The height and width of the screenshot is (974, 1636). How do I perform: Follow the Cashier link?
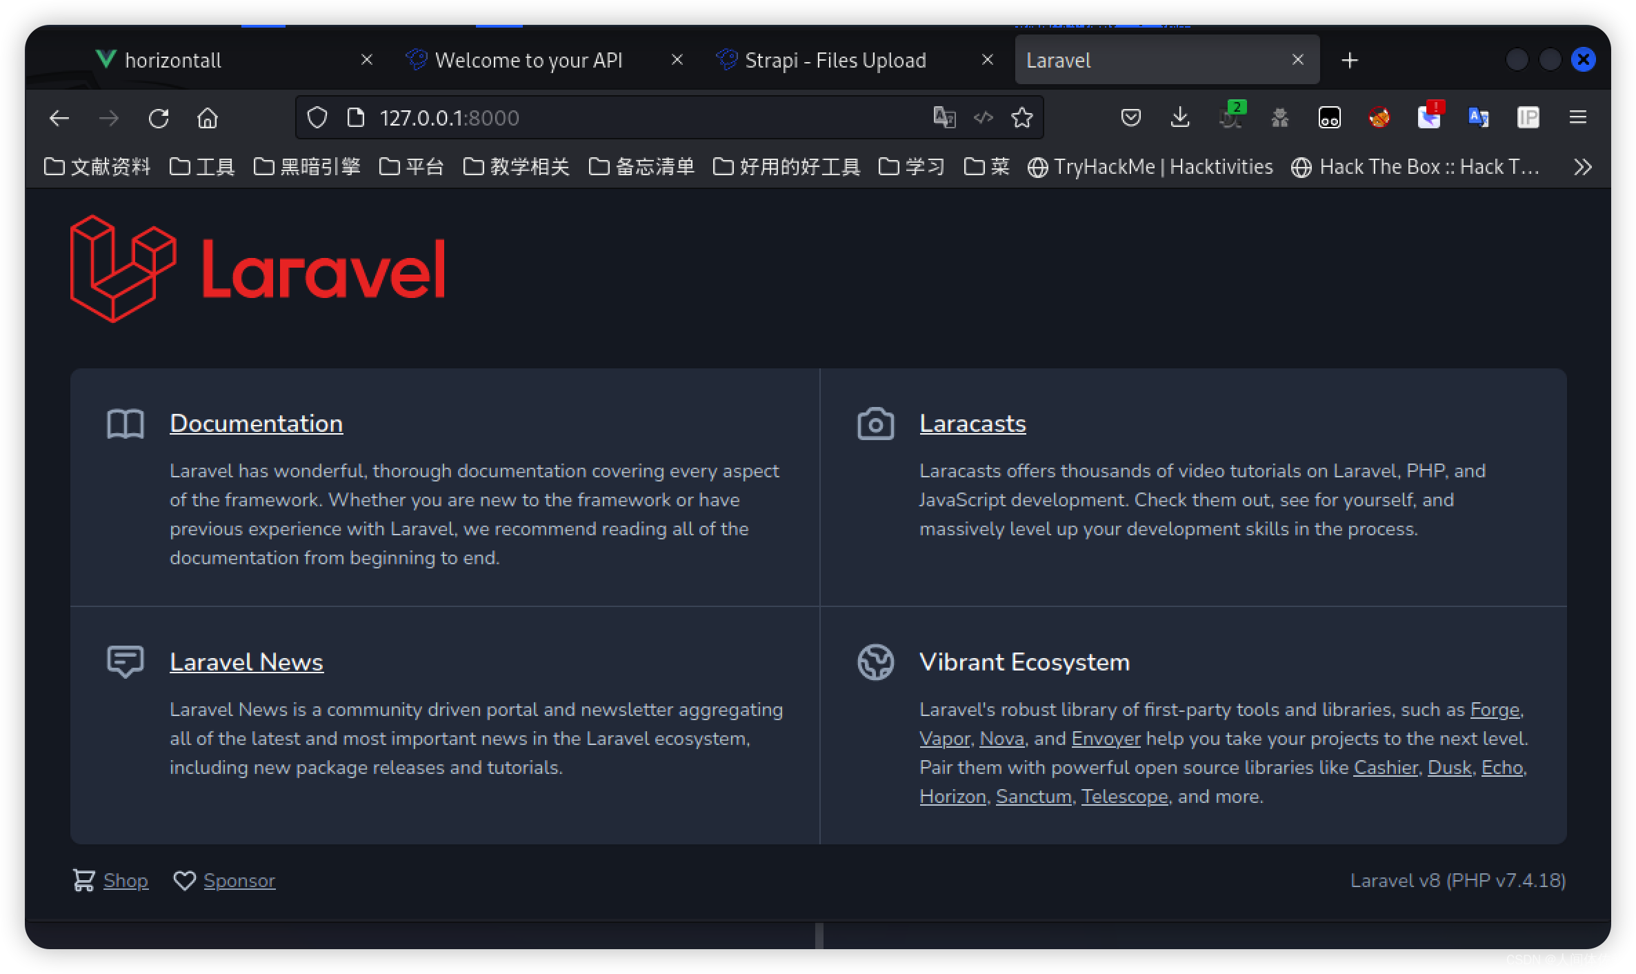point(1385,768)
